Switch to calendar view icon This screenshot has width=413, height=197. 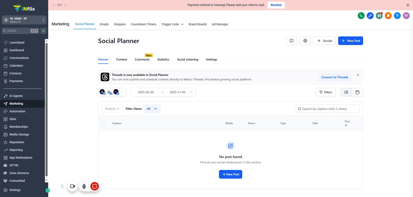[358, 92]
